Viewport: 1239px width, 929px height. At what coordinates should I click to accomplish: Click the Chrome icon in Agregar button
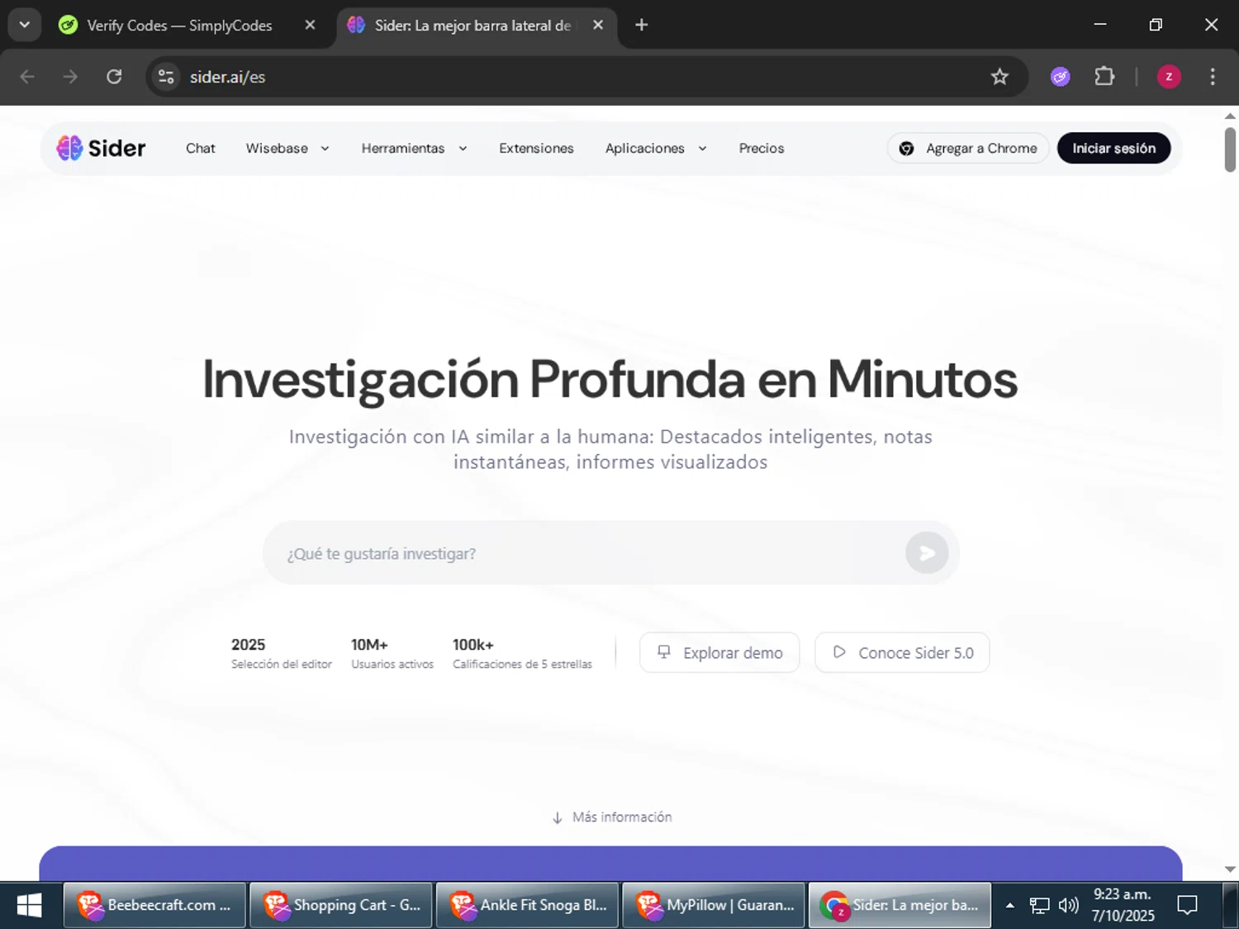(906, 149)
